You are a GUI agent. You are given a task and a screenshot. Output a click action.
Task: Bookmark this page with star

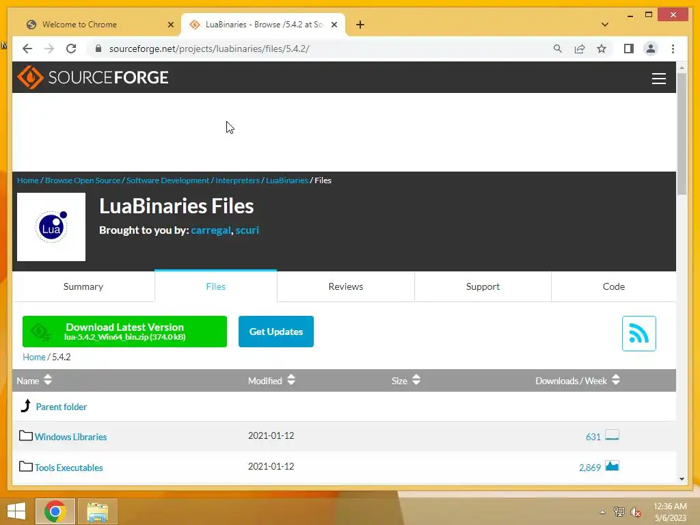point(602,49)
